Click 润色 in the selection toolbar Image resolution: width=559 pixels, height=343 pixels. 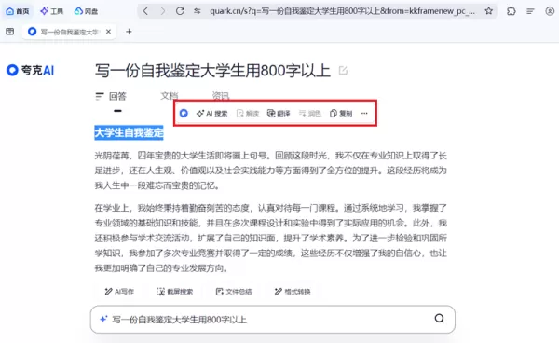[310, 114]
